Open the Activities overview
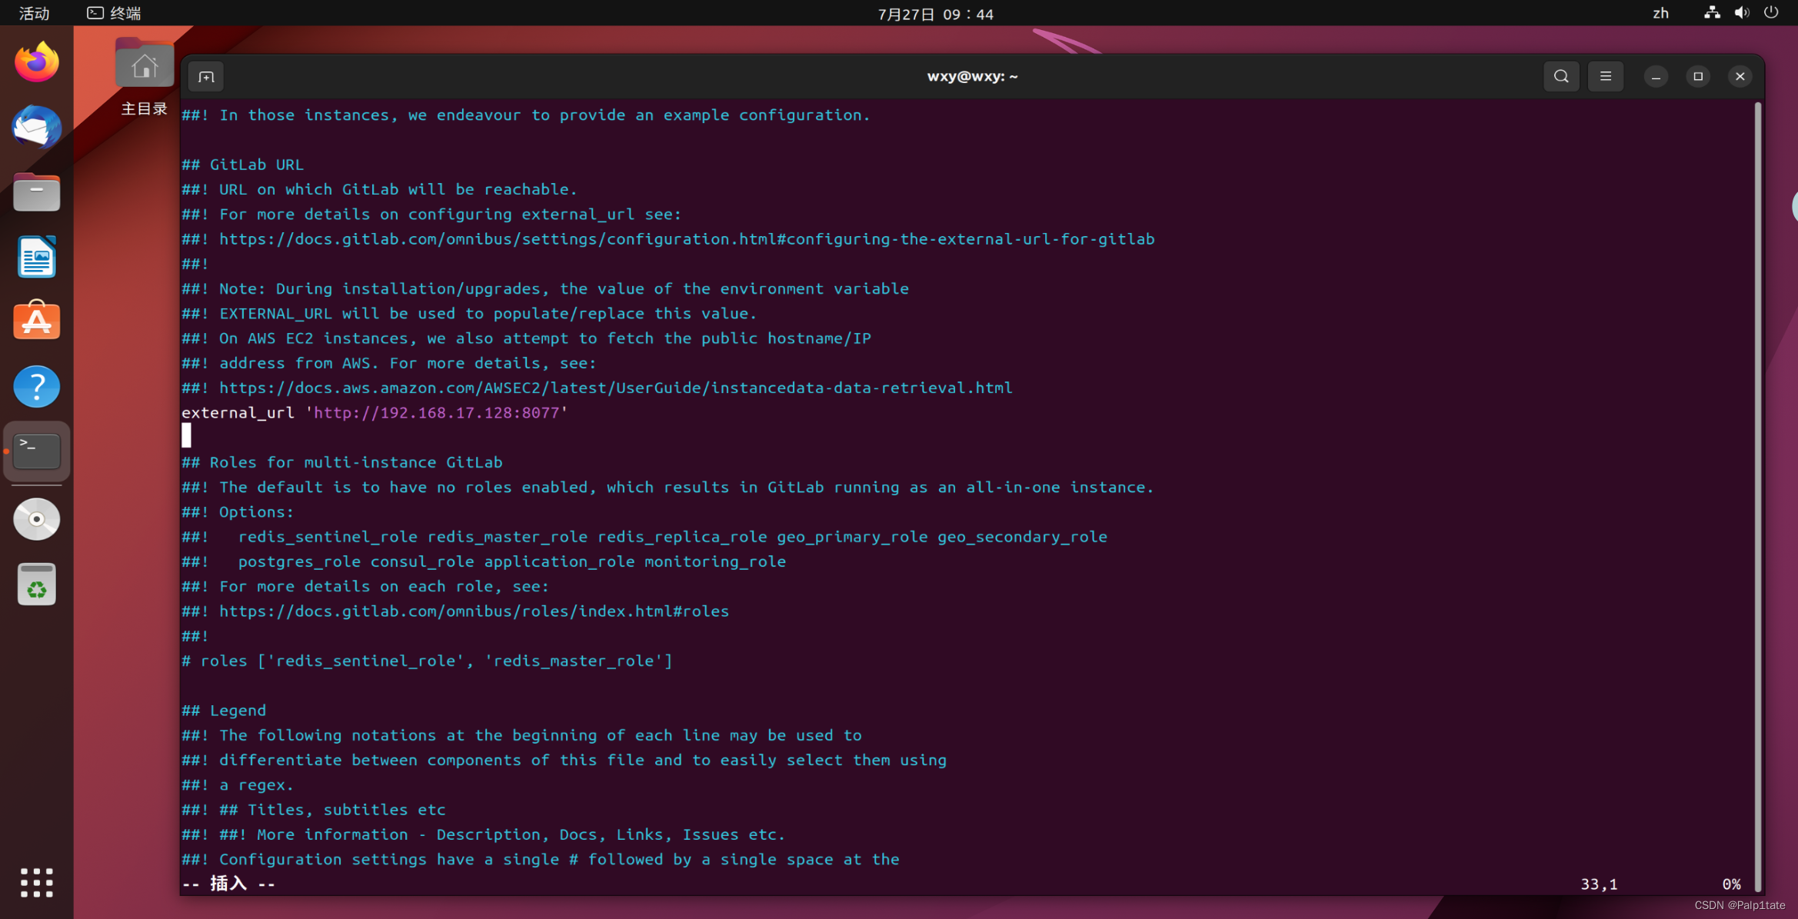The height and width of the screenshot is (919, 1798). point(34,13)
